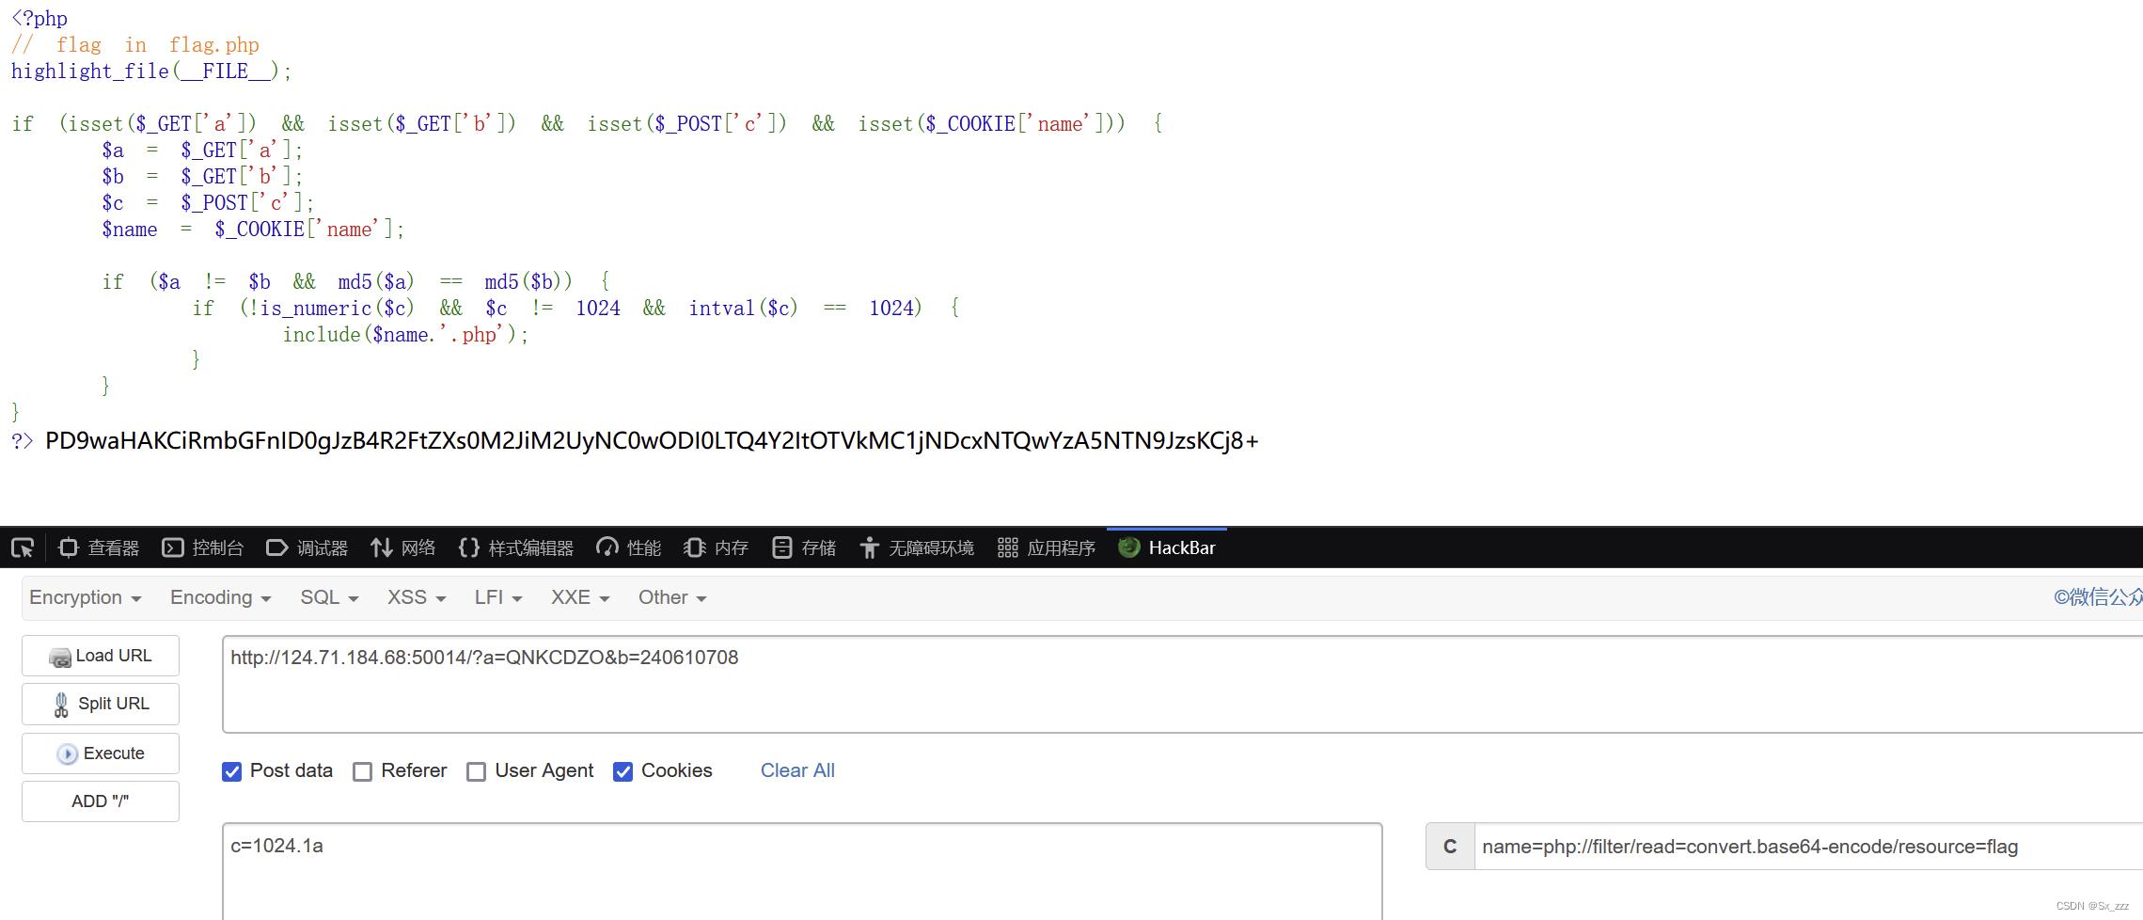Open the Style Editor (样式编辑器) tab

pyautogui.click(x=516, y=547)
